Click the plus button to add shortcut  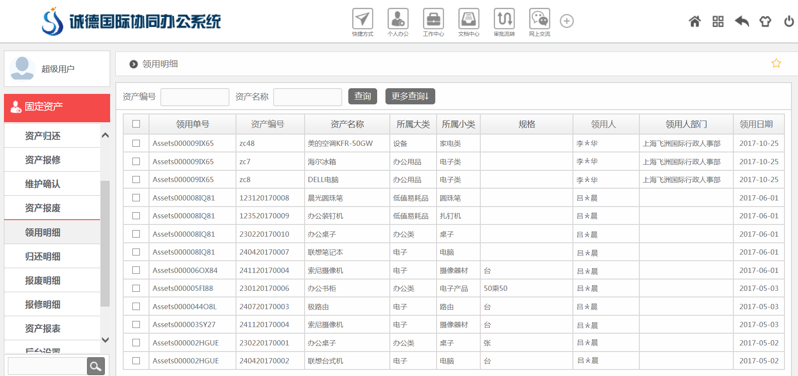click(x=566, y=21)
